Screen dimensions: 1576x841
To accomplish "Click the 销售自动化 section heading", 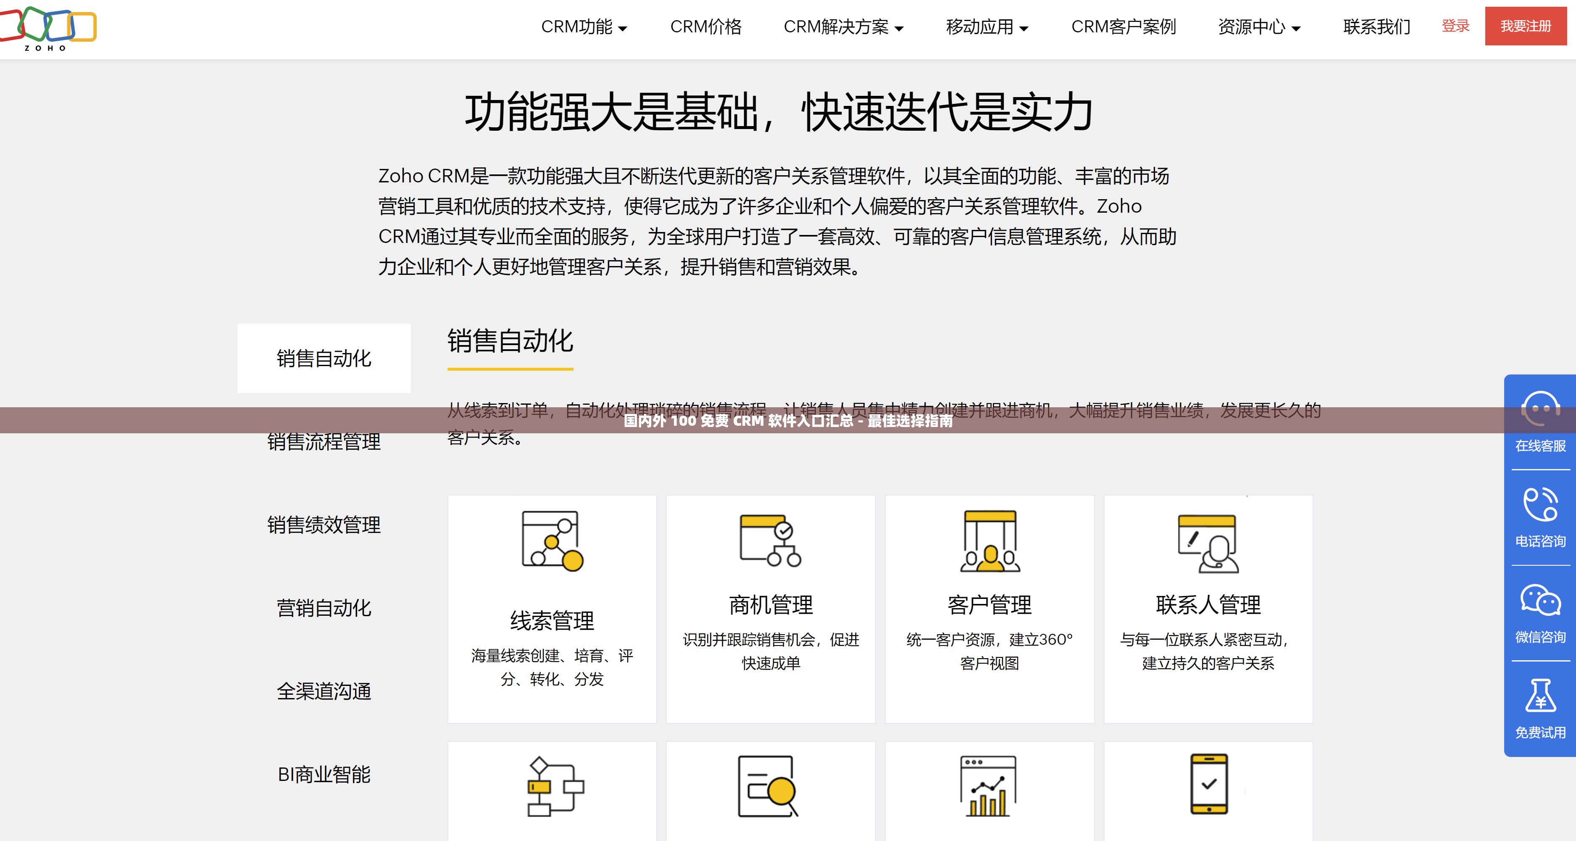I will pos(510,340).
